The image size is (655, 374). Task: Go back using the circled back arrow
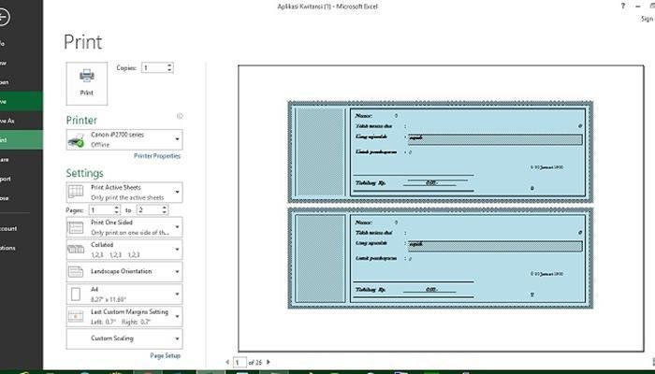coord(3,17)
